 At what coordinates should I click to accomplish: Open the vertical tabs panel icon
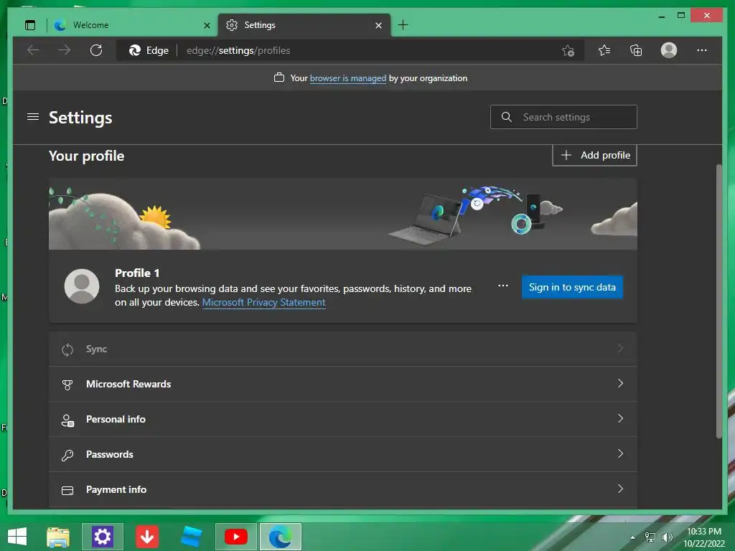click(30, 25)
